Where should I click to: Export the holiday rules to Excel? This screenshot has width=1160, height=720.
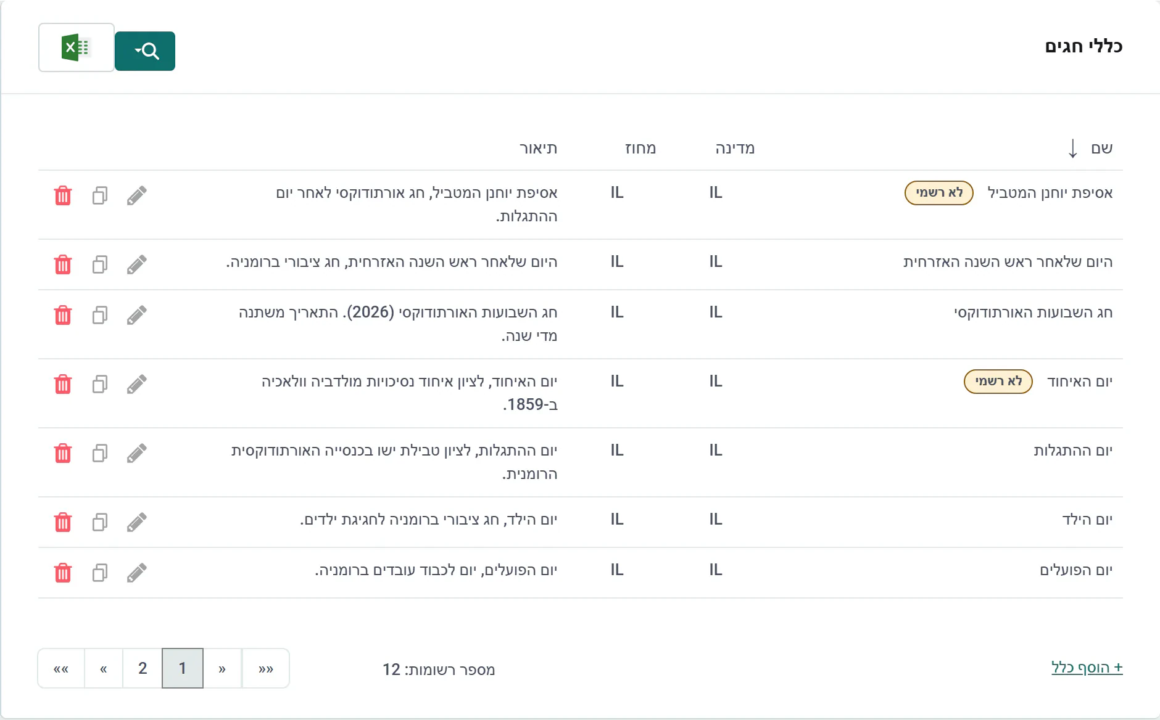pos(77,47)
